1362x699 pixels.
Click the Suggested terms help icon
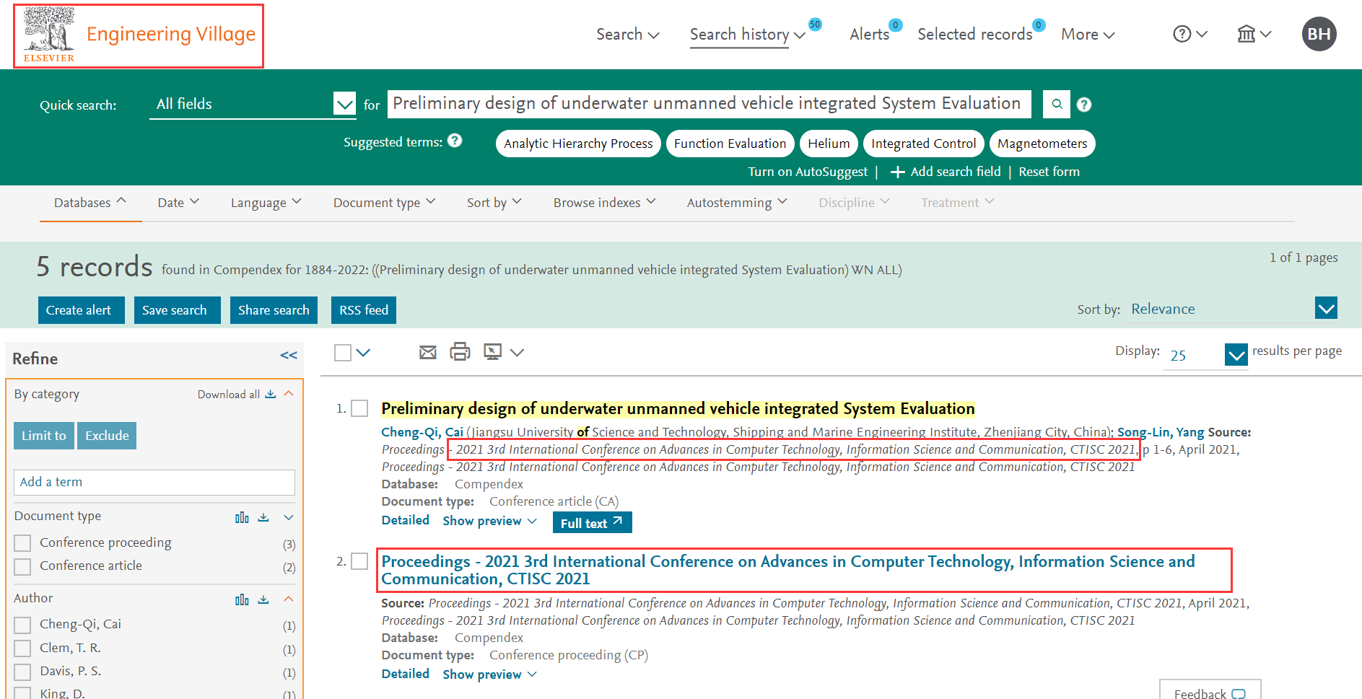point(455,141)
